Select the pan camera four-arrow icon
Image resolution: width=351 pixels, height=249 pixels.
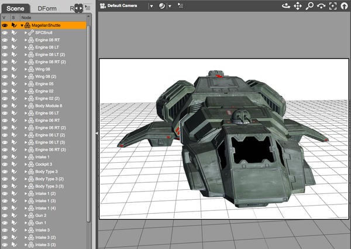coord(298,6)
